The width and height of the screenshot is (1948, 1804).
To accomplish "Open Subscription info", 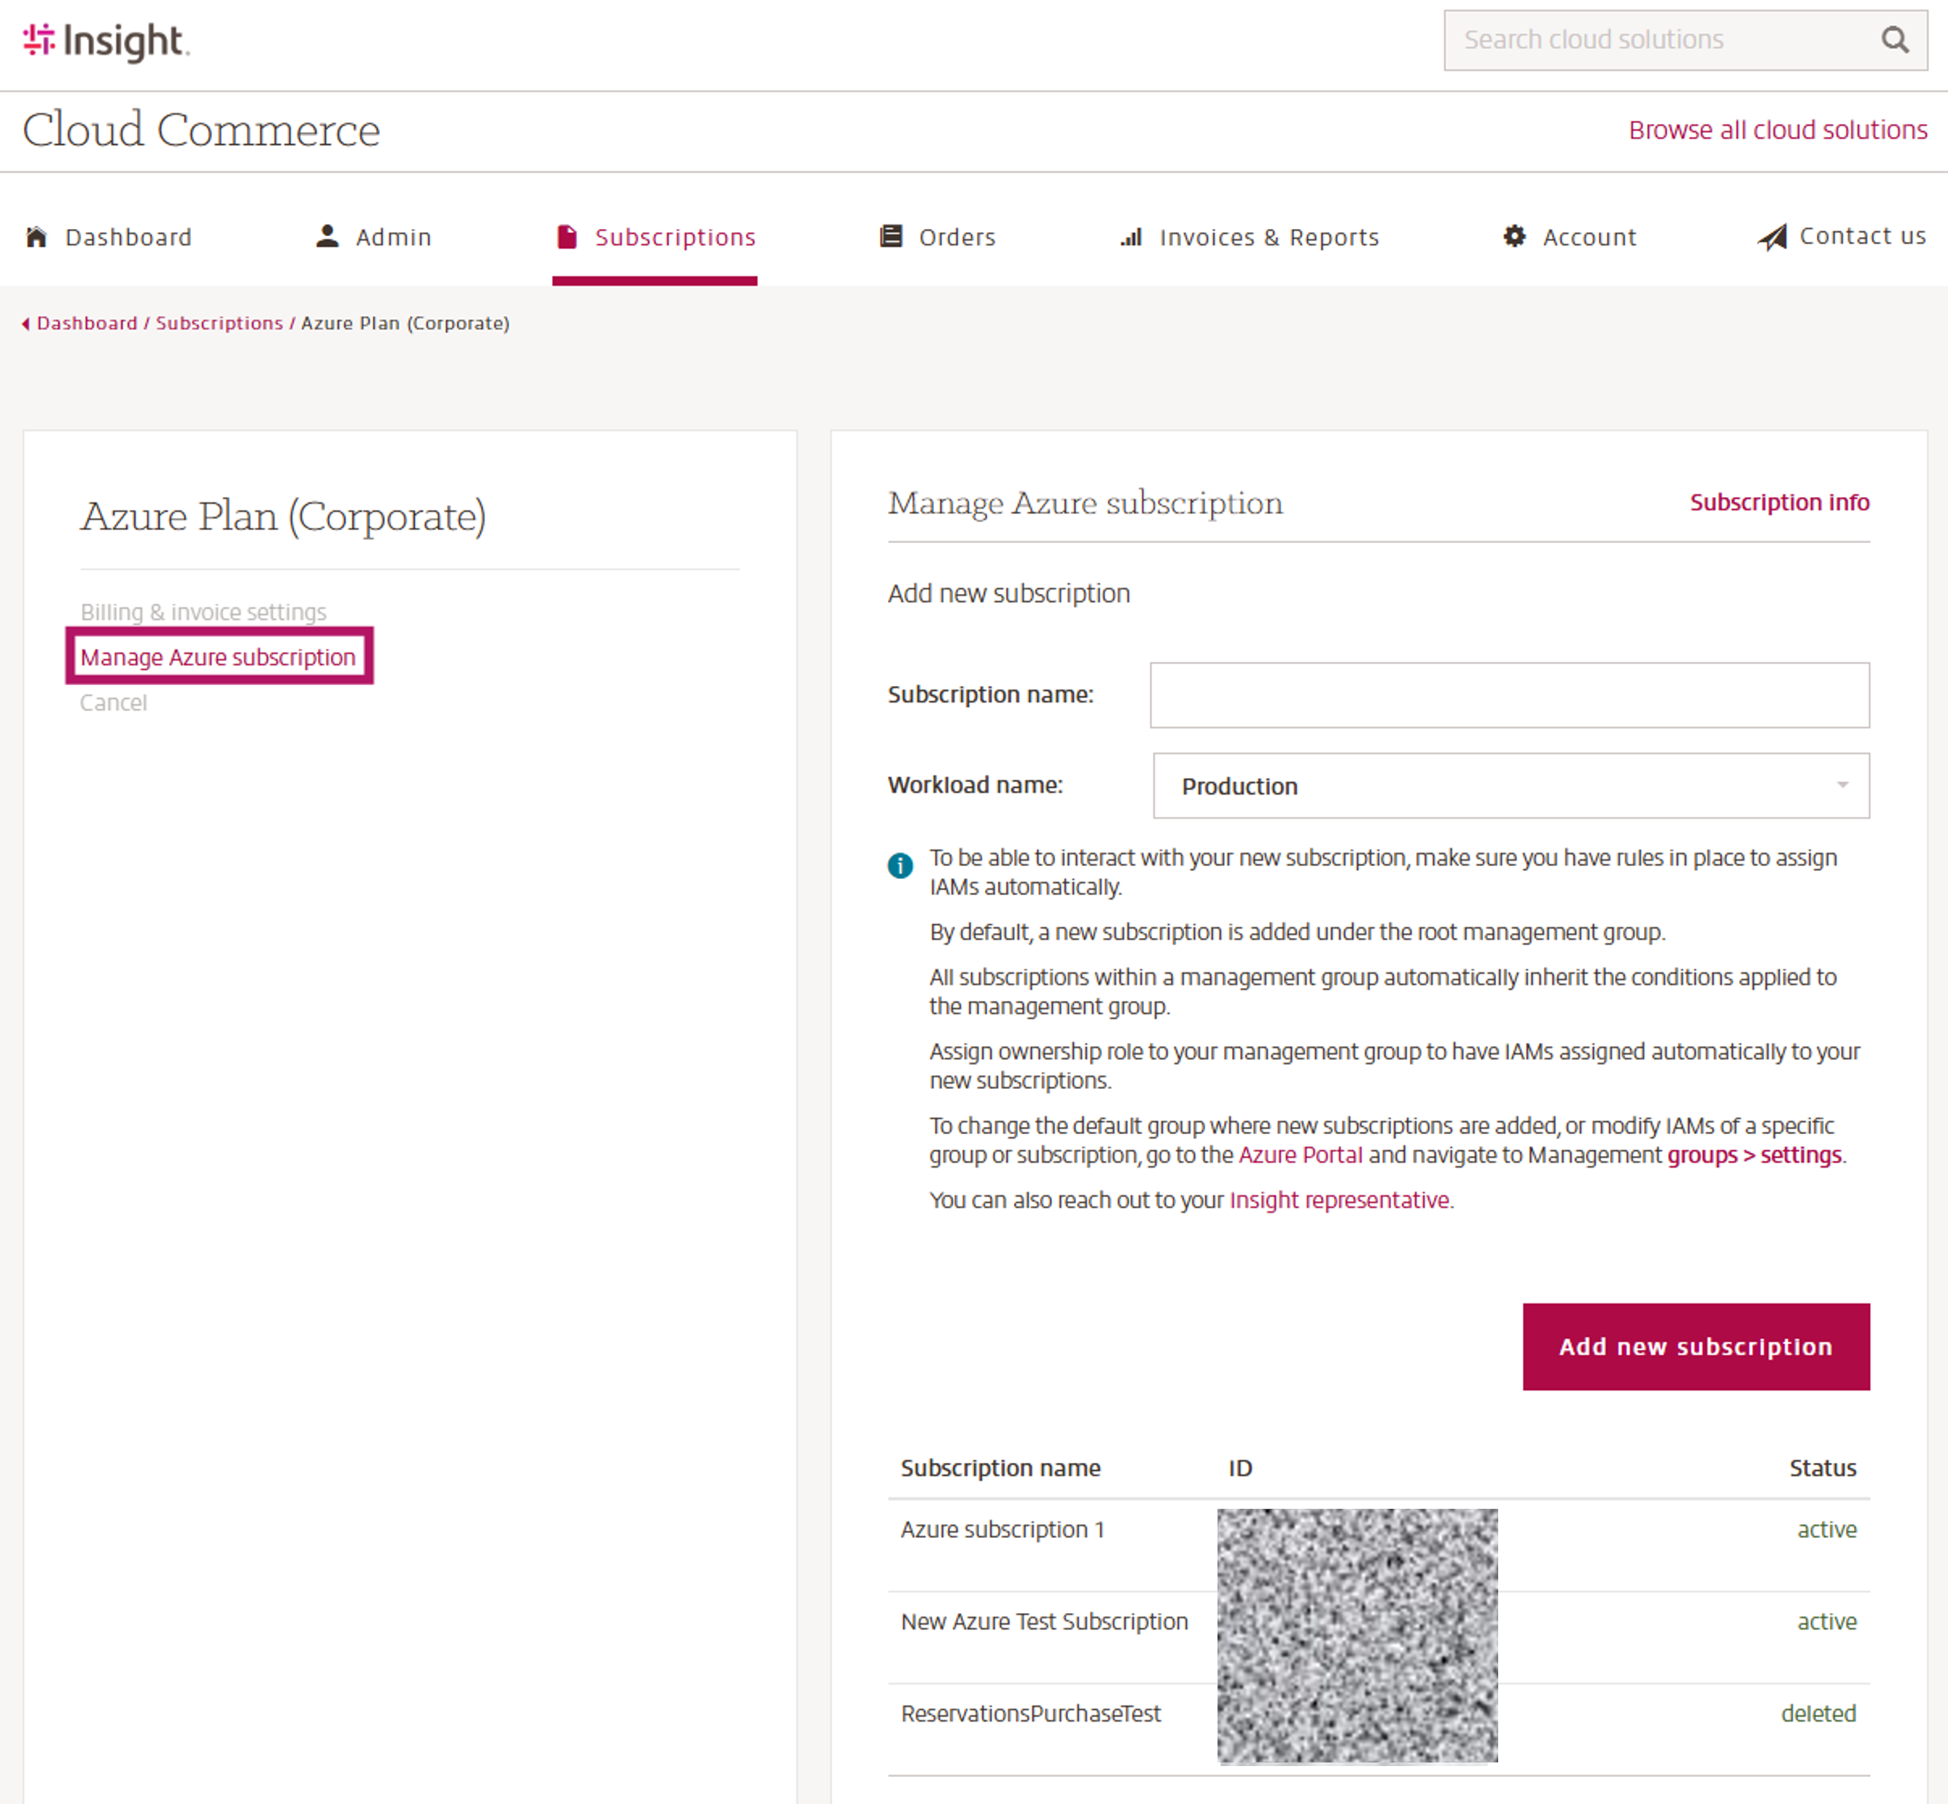I will [x=1779, y=501].
